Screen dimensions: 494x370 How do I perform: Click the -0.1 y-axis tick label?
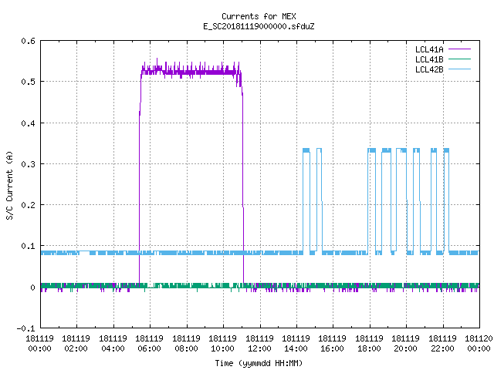click(x=25, y=328)
